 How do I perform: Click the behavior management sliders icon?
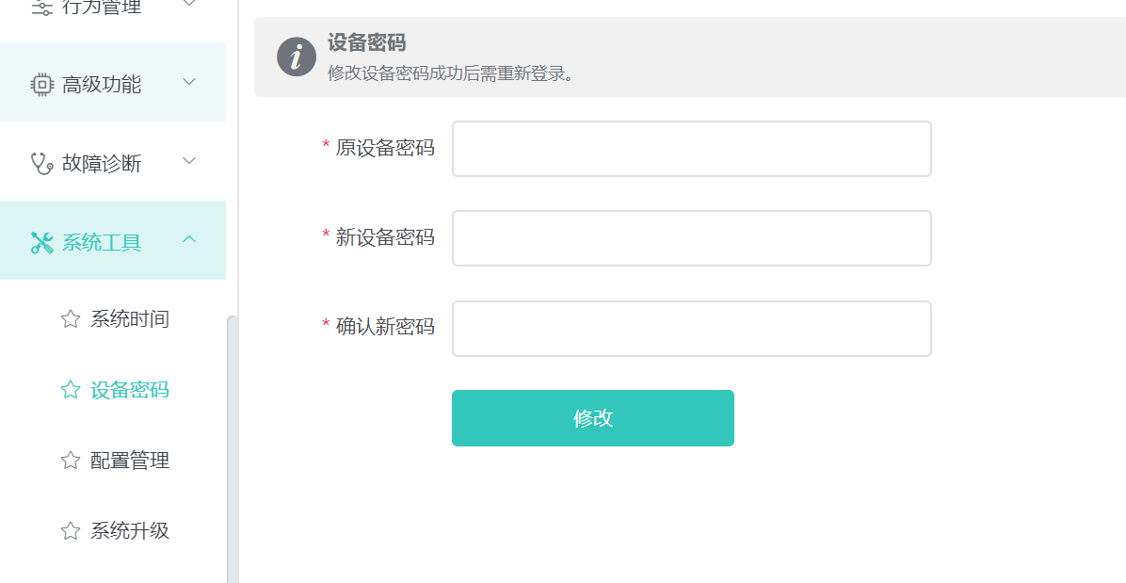pyautogui.click(x=41, y=8)
